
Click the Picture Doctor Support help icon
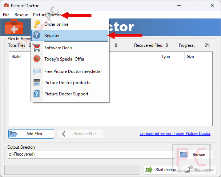[36, 94]
